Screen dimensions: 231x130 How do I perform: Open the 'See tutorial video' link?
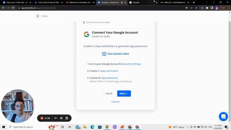pyautogui.click(x=115, y=54)
